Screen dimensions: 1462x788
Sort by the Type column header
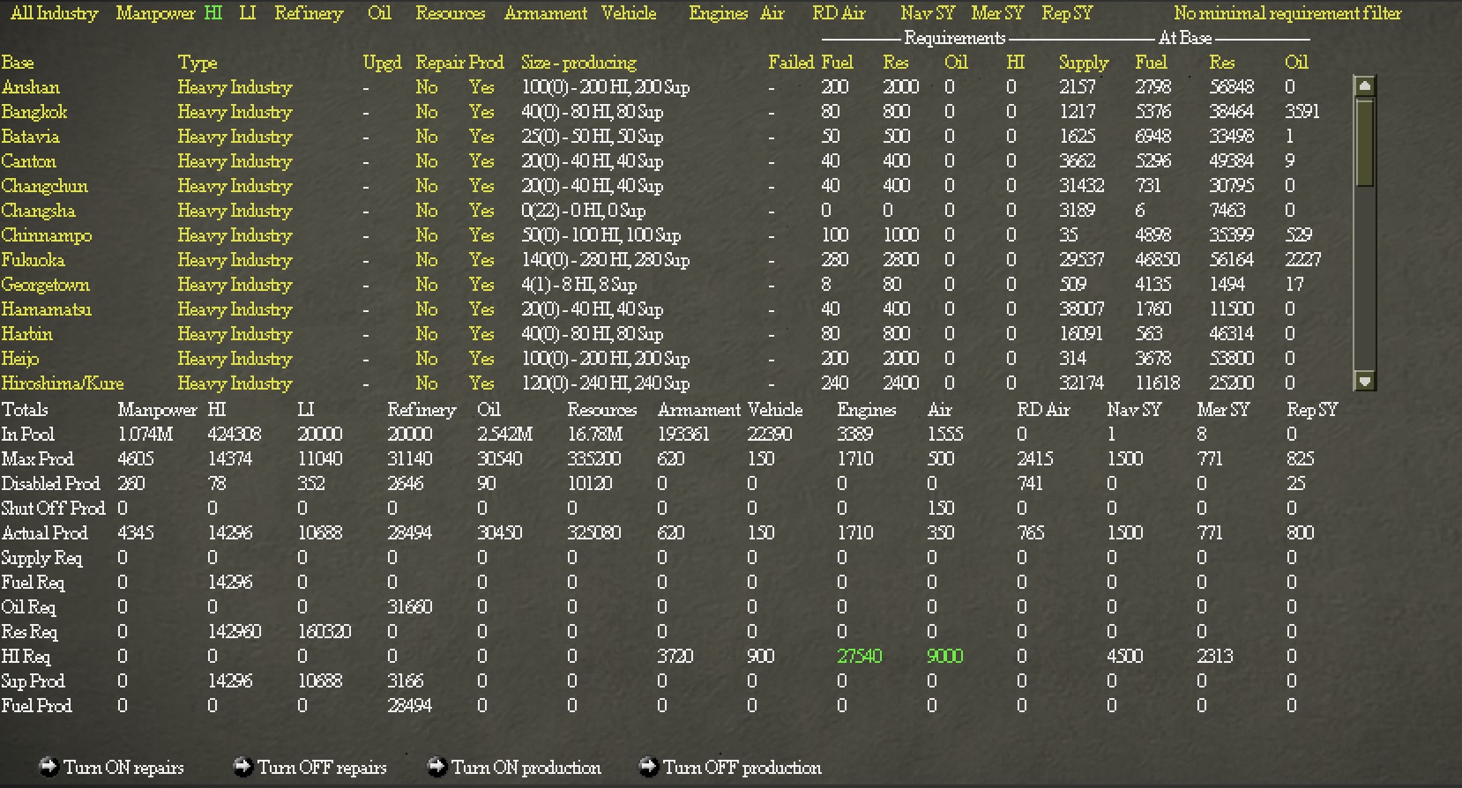(198, 63)
